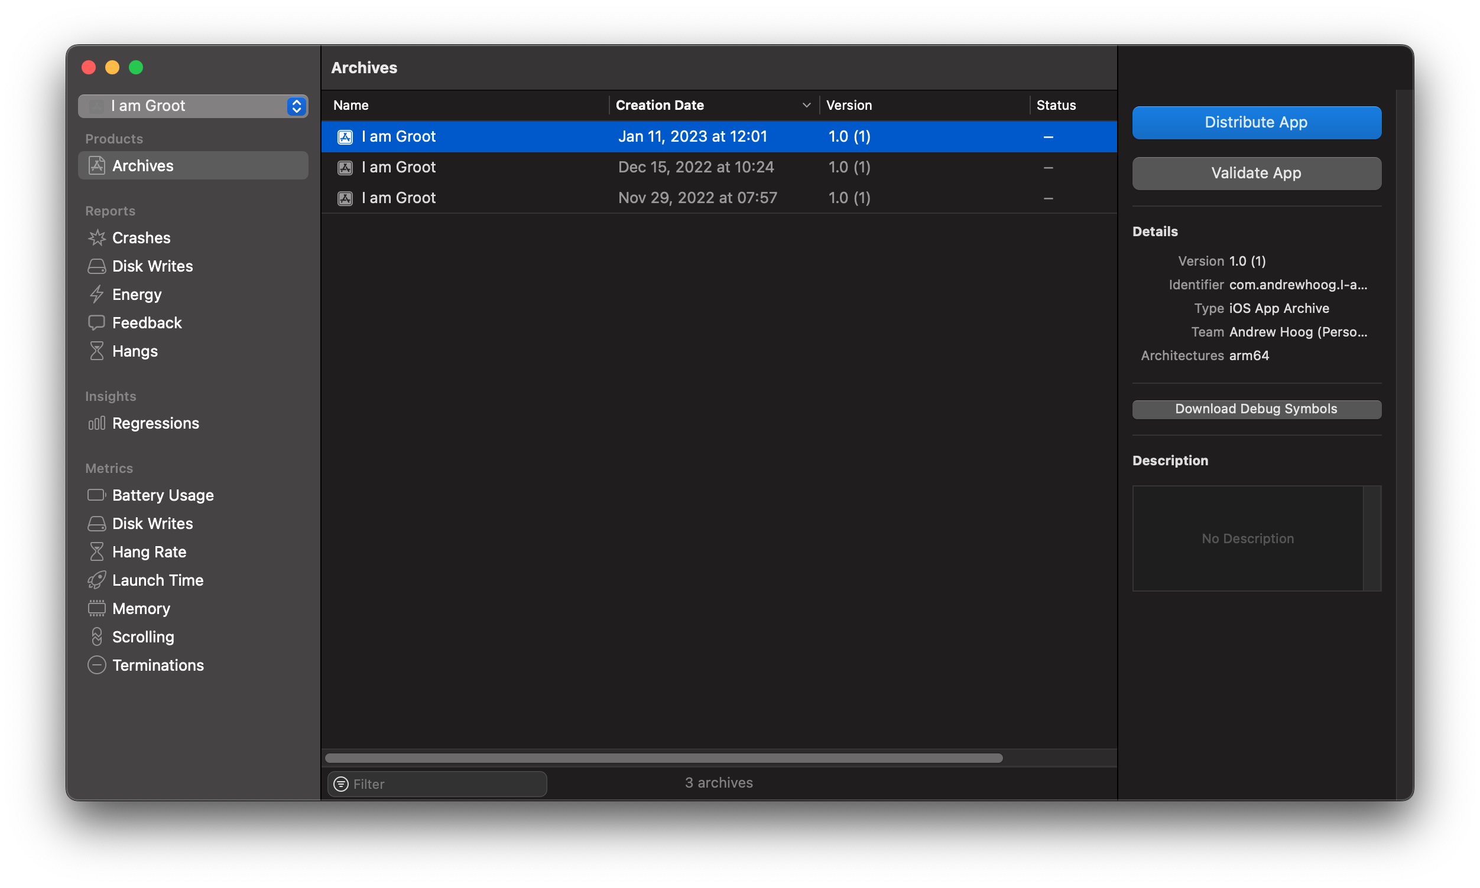This screenshot has height=888, width=1480.
Task: Select archive dated Jan 11, 2023 at 12:01
Action: 719,136
